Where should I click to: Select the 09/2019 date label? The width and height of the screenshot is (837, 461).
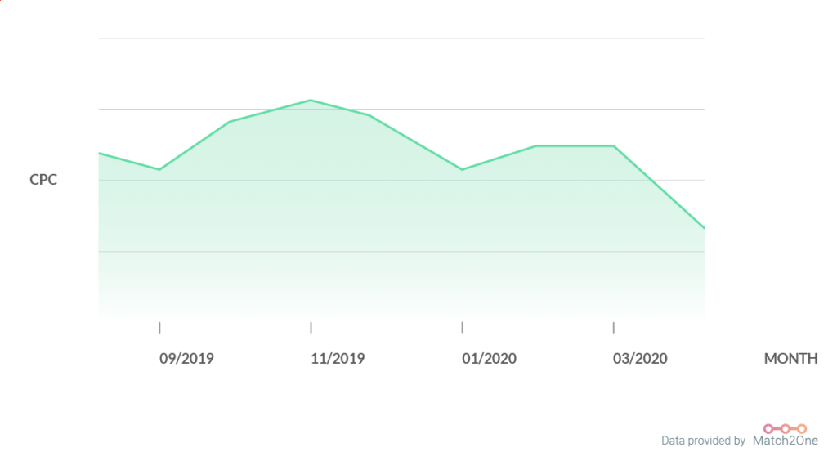[x=186, y=359]
